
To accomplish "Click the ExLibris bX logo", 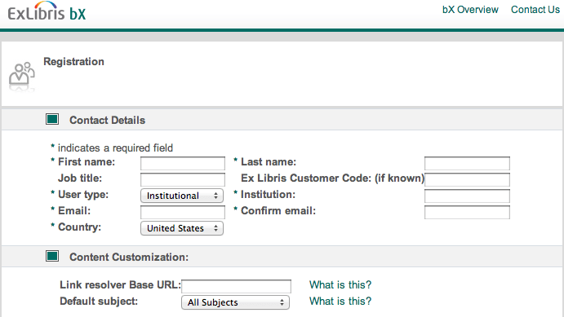I will click(x=47, y=11).
